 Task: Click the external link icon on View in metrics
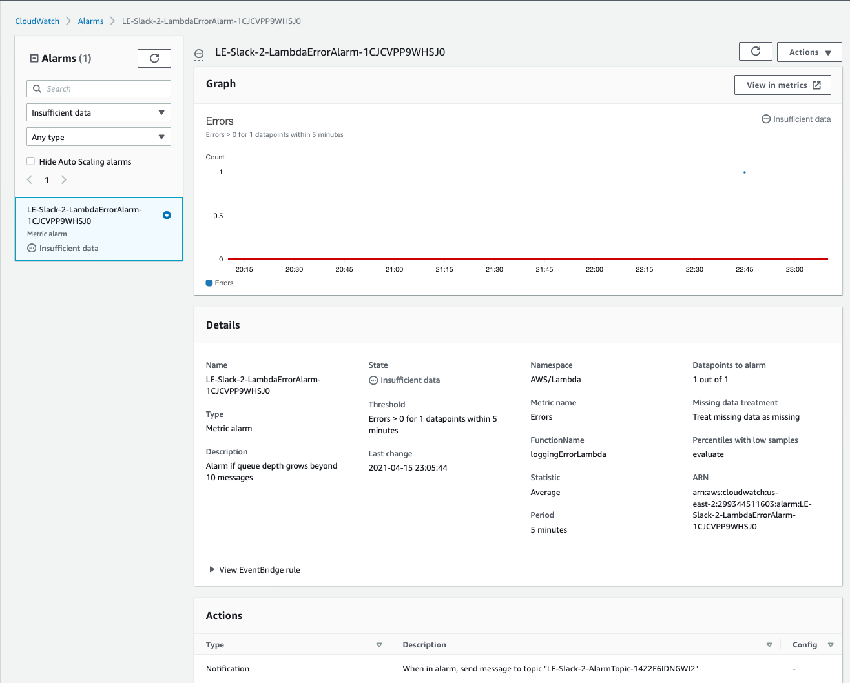pyautogui.click(x=816, y=85)
